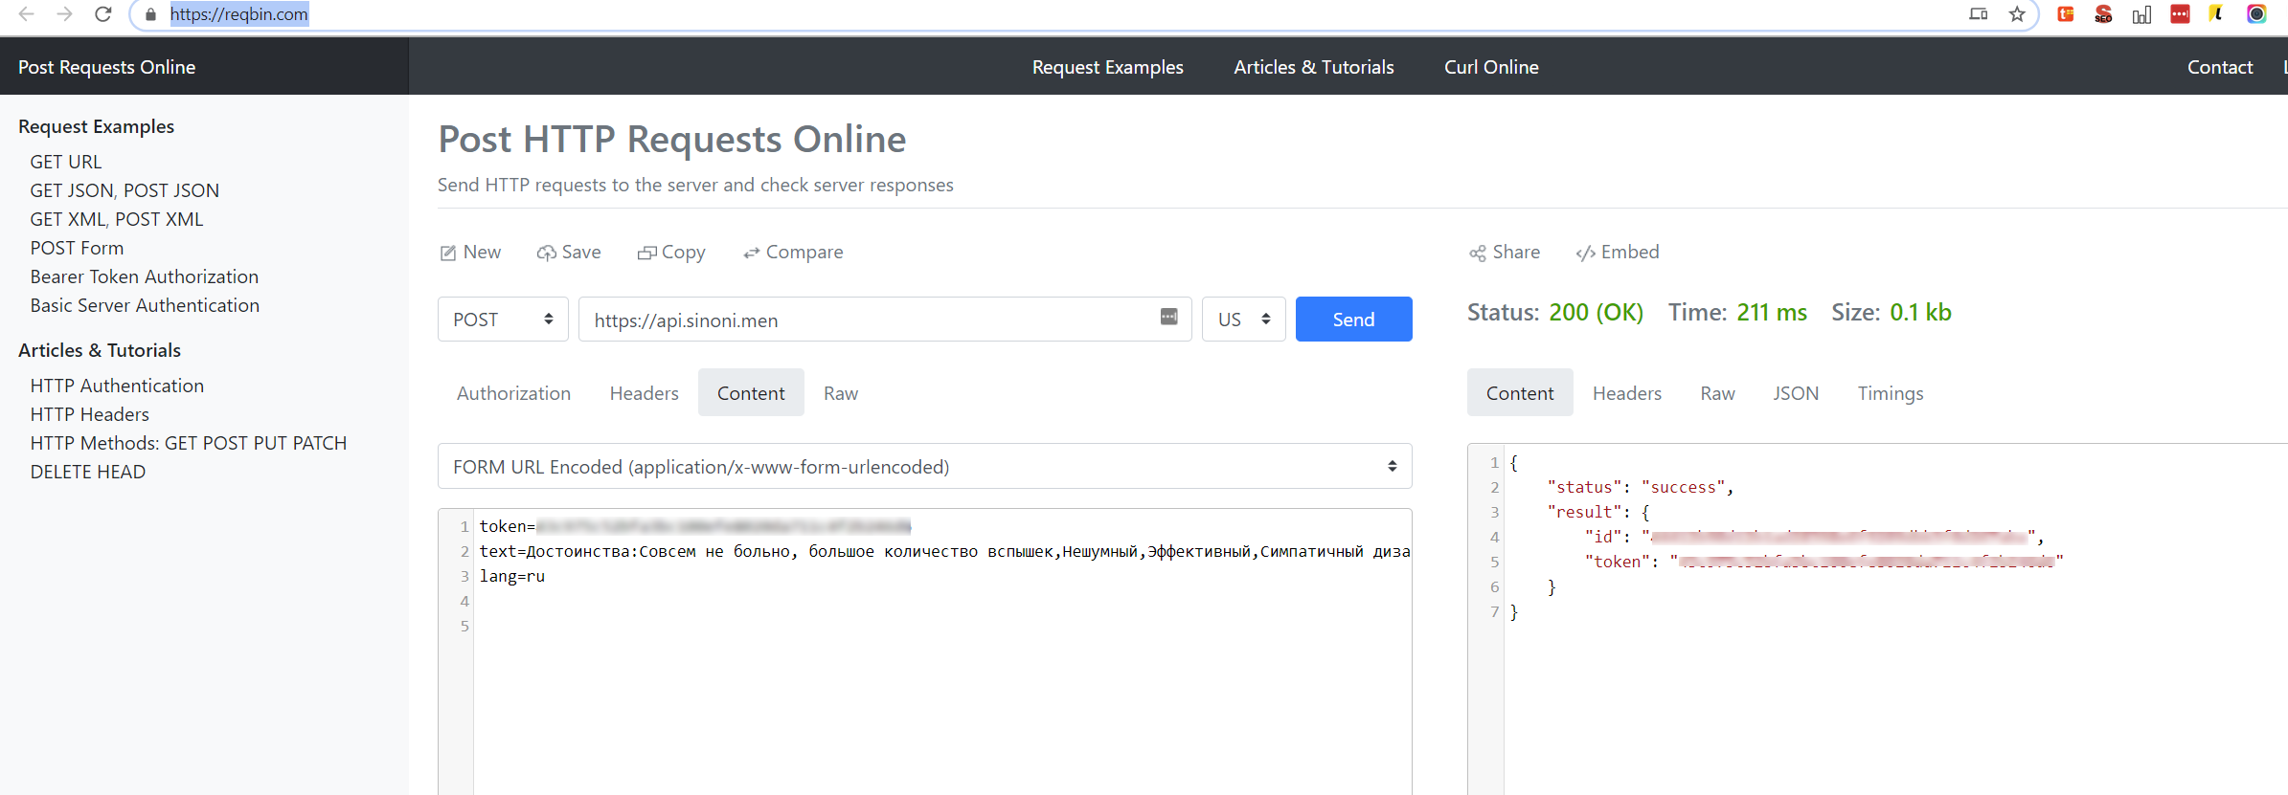This screenshot has width=2288, height=795.
Task: Bookmark page with star icon
Action: (2017, 14)
